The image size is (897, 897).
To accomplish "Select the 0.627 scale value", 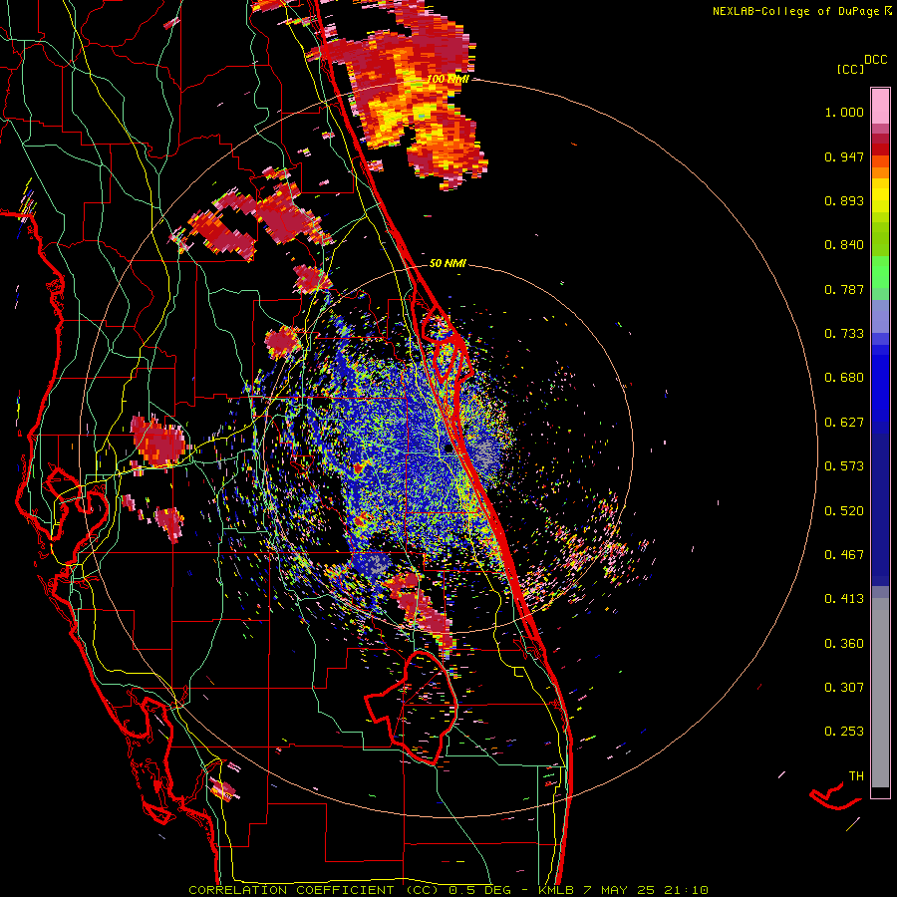I will tap(844, 423).
